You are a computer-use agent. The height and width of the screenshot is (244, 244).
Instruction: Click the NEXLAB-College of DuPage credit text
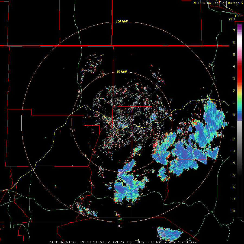point(218,3)
